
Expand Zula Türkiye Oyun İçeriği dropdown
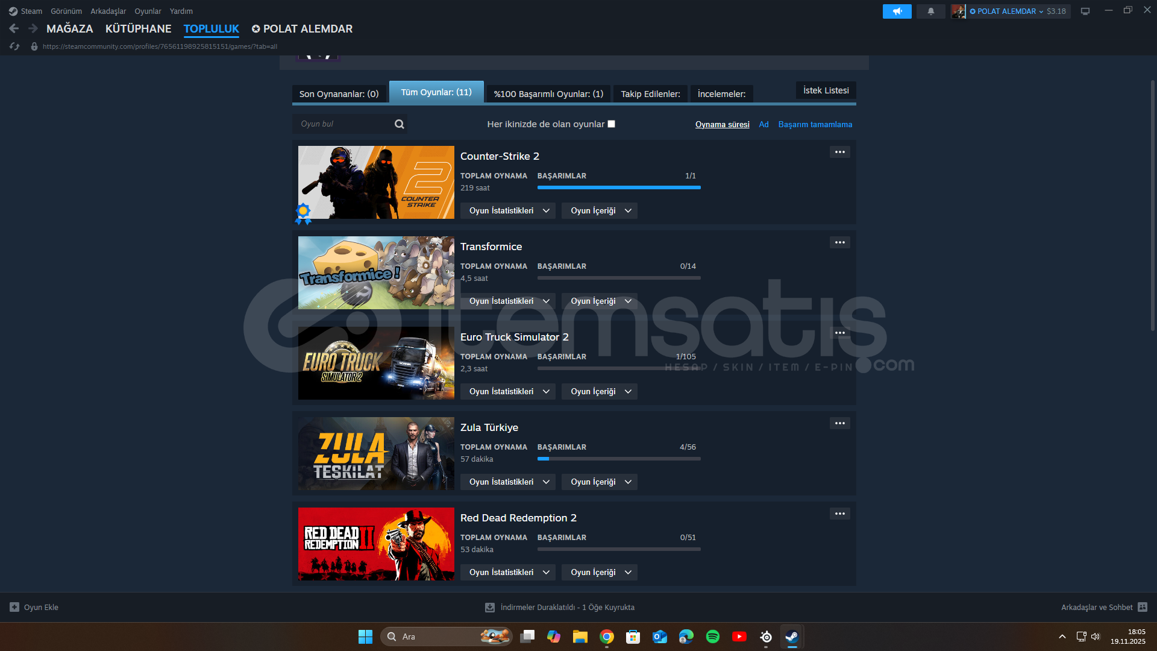pos(600,482)
